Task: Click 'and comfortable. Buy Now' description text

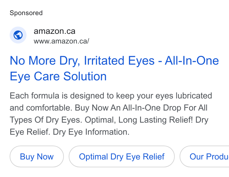Action: click(x=59, y=108)
